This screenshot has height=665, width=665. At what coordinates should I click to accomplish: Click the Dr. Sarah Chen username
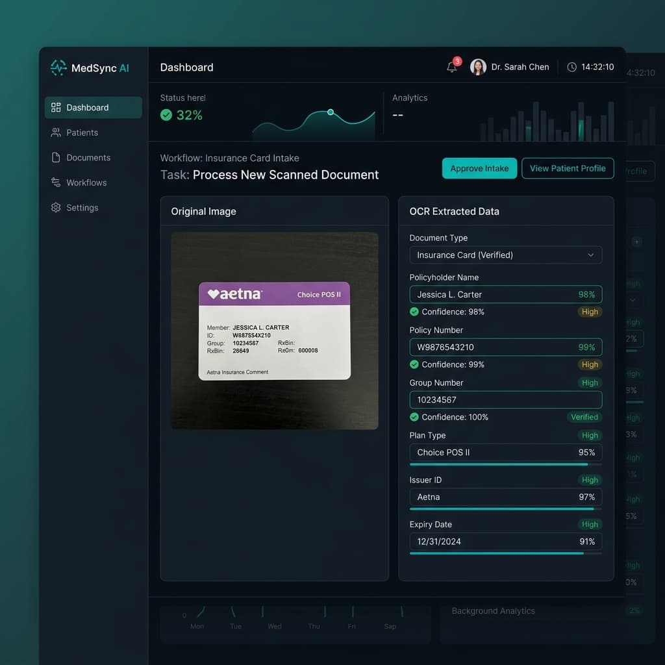pyautogui.click(x=520, y=67)
